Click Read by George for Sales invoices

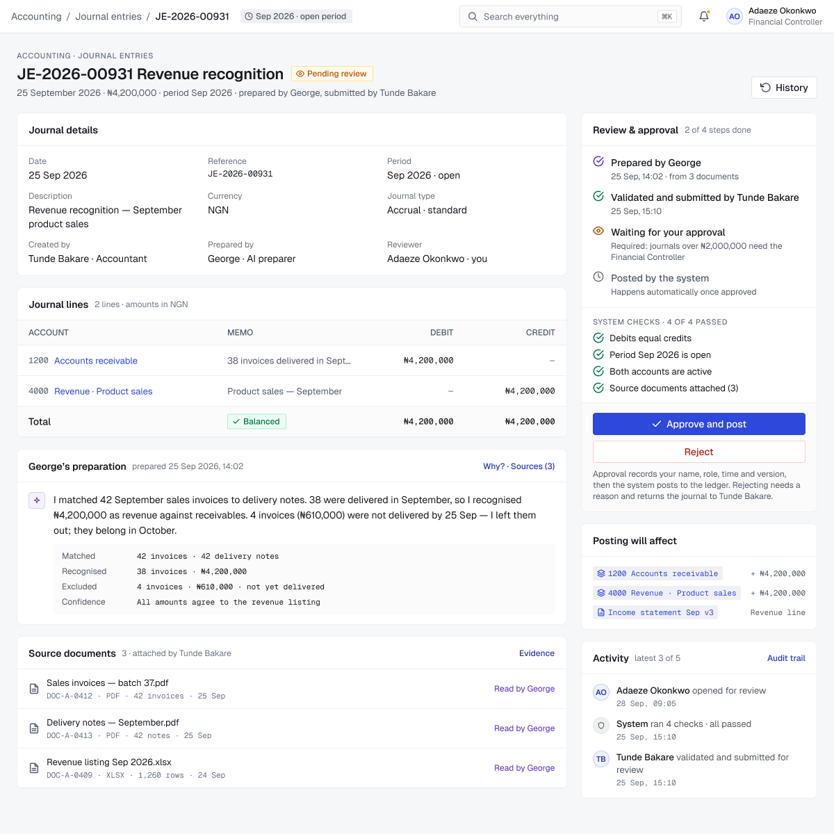coord(525,689)
